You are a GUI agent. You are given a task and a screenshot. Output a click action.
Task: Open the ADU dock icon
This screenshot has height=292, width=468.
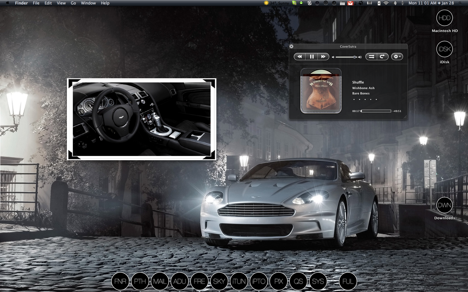pyautogui.click(x=180, y=281)
